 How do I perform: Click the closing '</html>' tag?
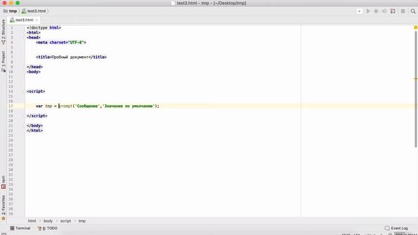click(35, 131)
